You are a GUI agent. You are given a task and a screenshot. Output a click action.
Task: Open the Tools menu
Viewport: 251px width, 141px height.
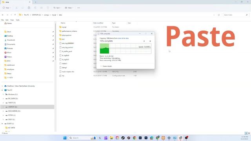18,20
